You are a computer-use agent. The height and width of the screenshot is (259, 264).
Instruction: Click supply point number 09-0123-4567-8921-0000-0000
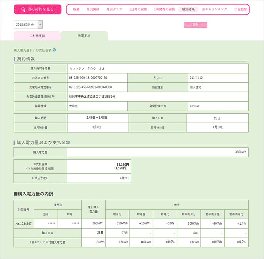tap(91, 87)
